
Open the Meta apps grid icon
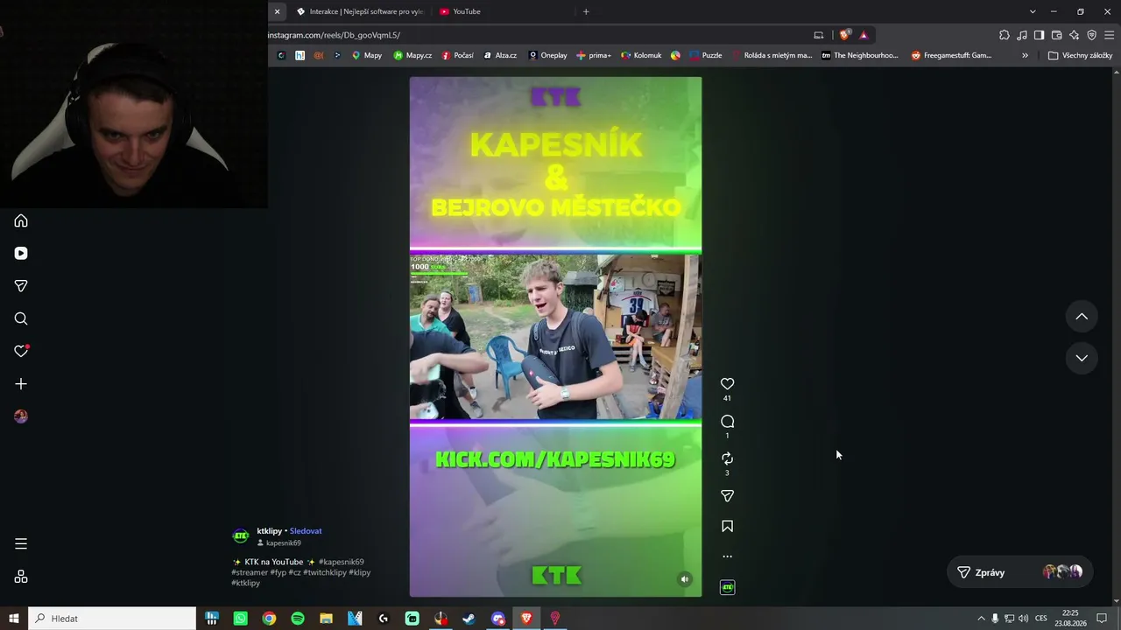21,577
